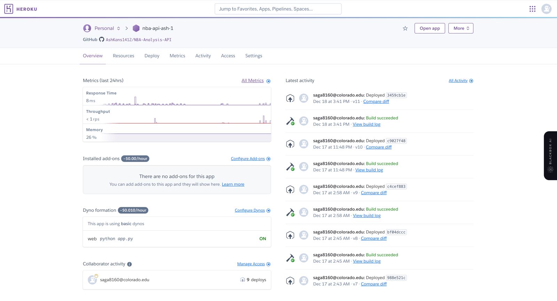Click deploy icon for the c4cef883 release

290,190
